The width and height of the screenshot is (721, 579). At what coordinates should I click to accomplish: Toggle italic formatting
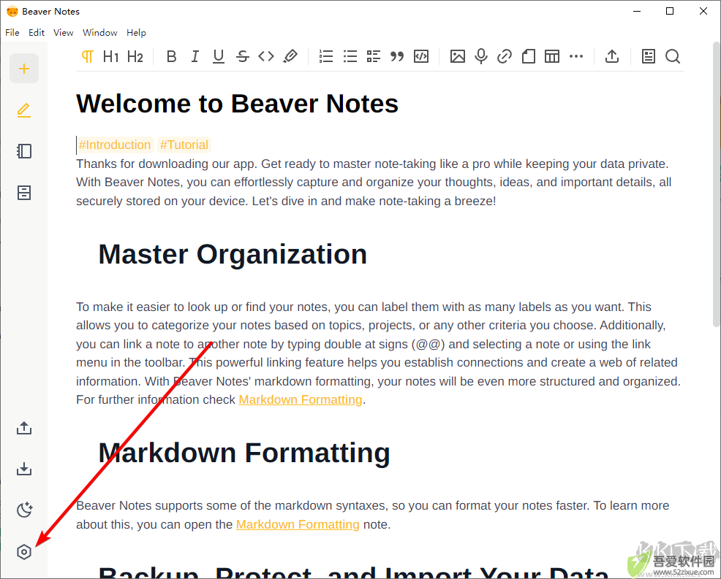tap(195, 56)
